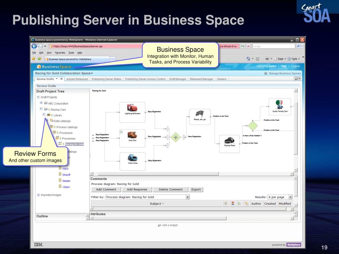Open Favorites Center star icon
Screen dimensions: 339x254
(x=33, y=59)
